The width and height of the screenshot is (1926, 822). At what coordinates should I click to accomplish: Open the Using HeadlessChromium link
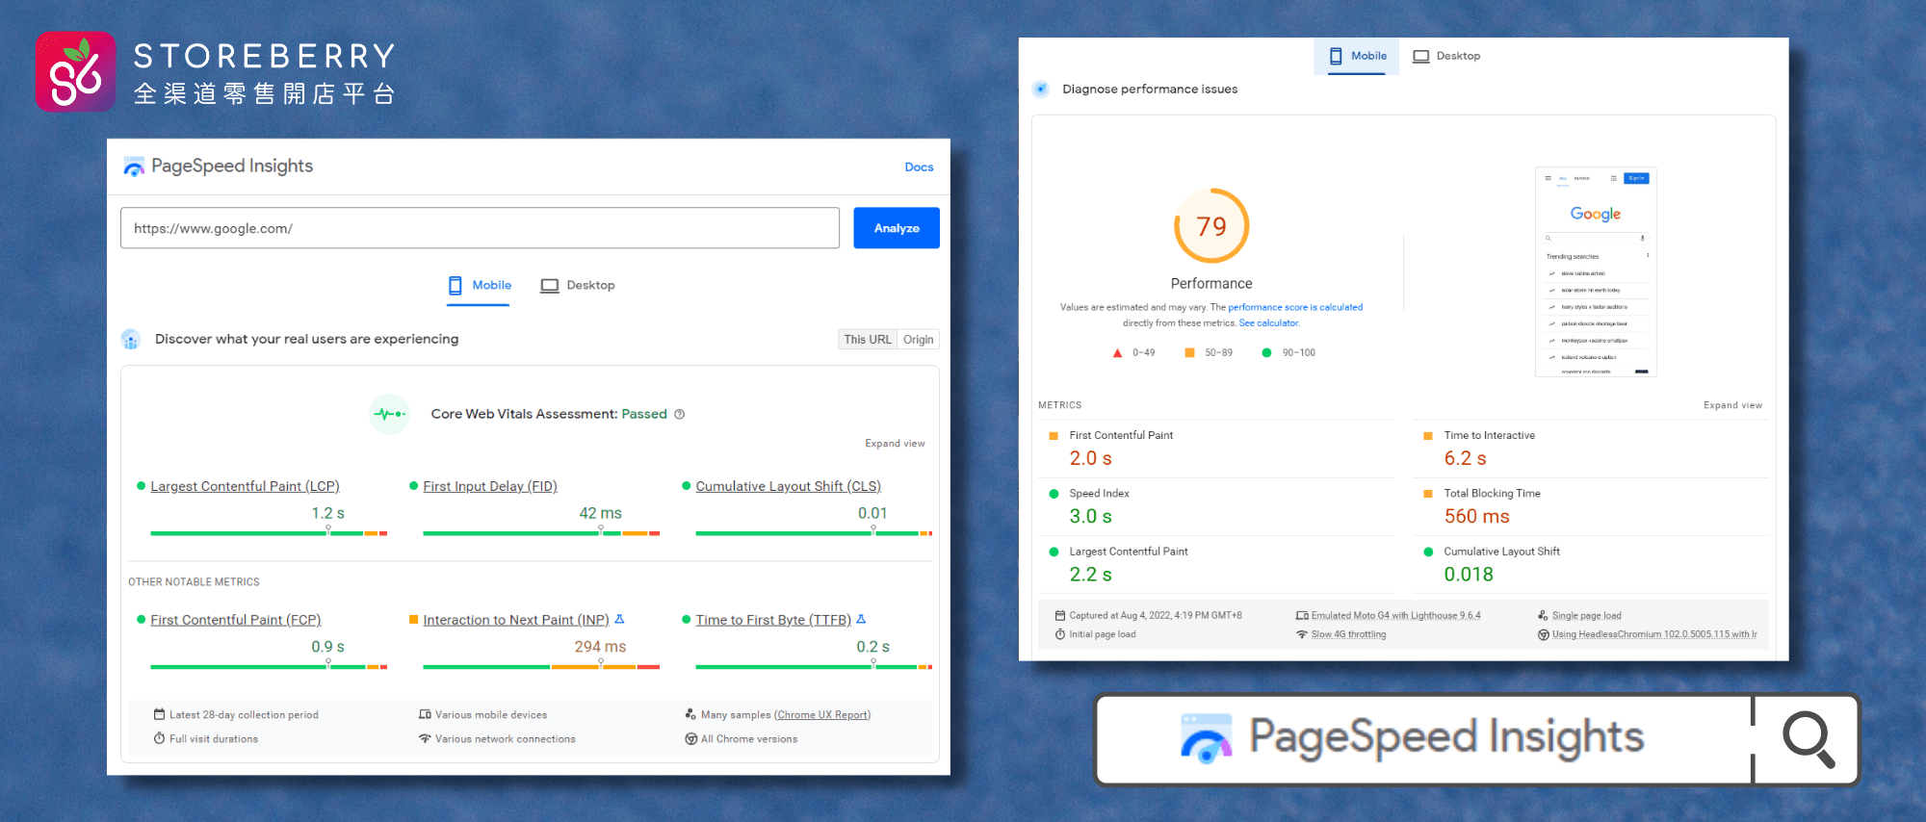pyautogui.click(x=1653, y=635)
